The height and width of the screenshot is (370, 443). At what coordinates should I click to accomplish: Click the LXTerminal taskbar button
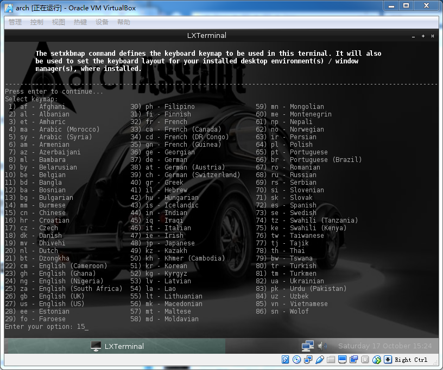117,346
